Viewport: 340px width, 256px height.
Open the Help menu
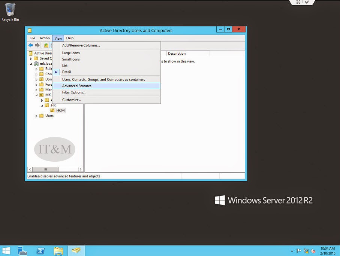[x=70, y=38]
